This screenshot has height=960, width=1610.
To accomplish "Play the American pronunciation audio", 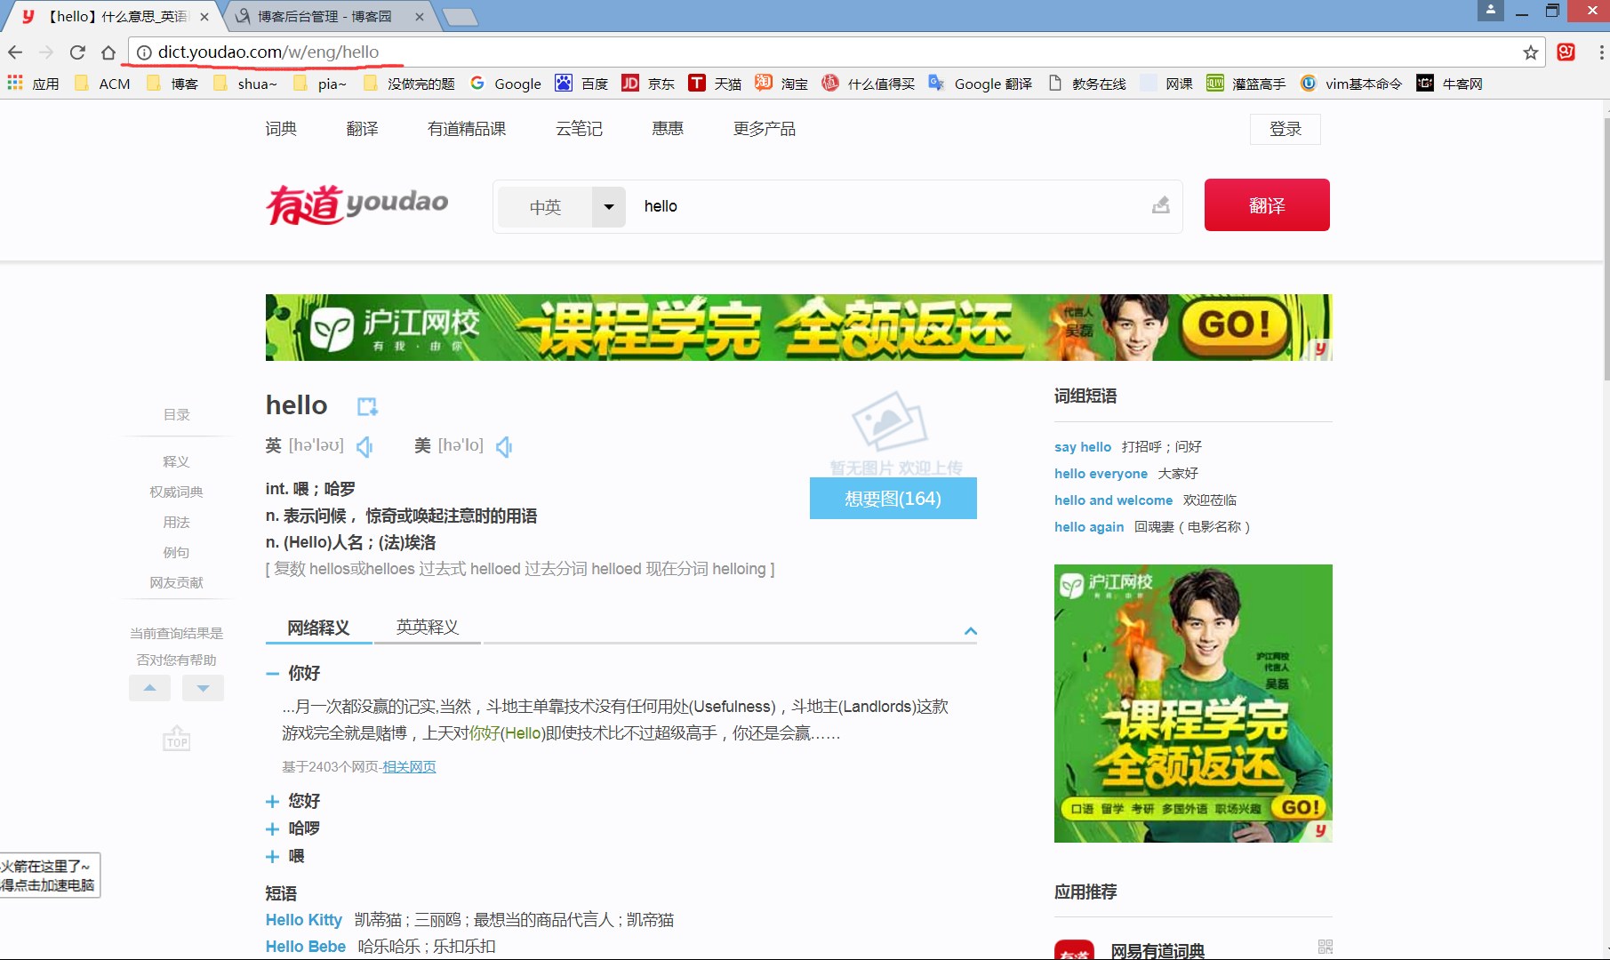I will point(504,446).
